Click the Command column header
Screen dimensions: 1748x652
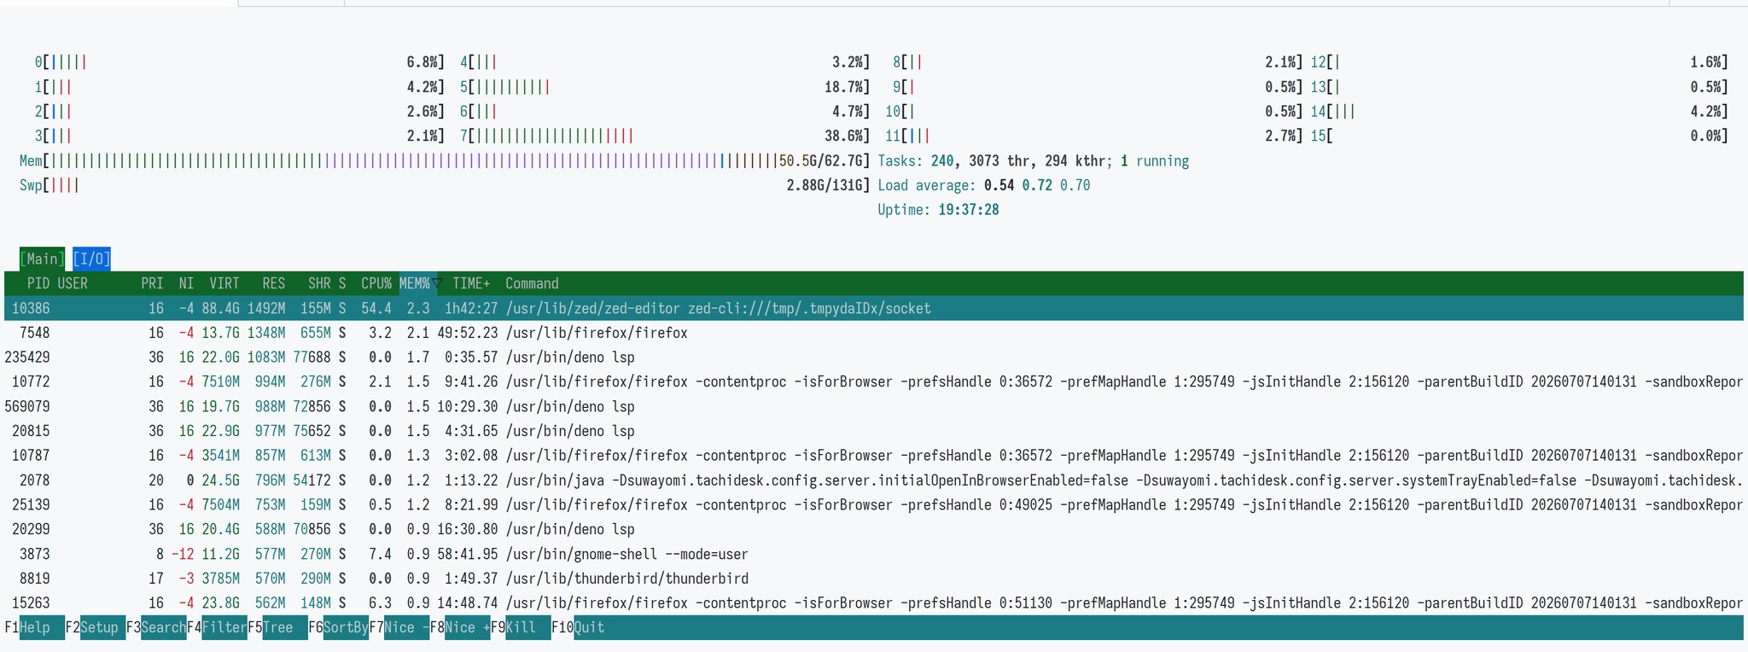point(532,283)
